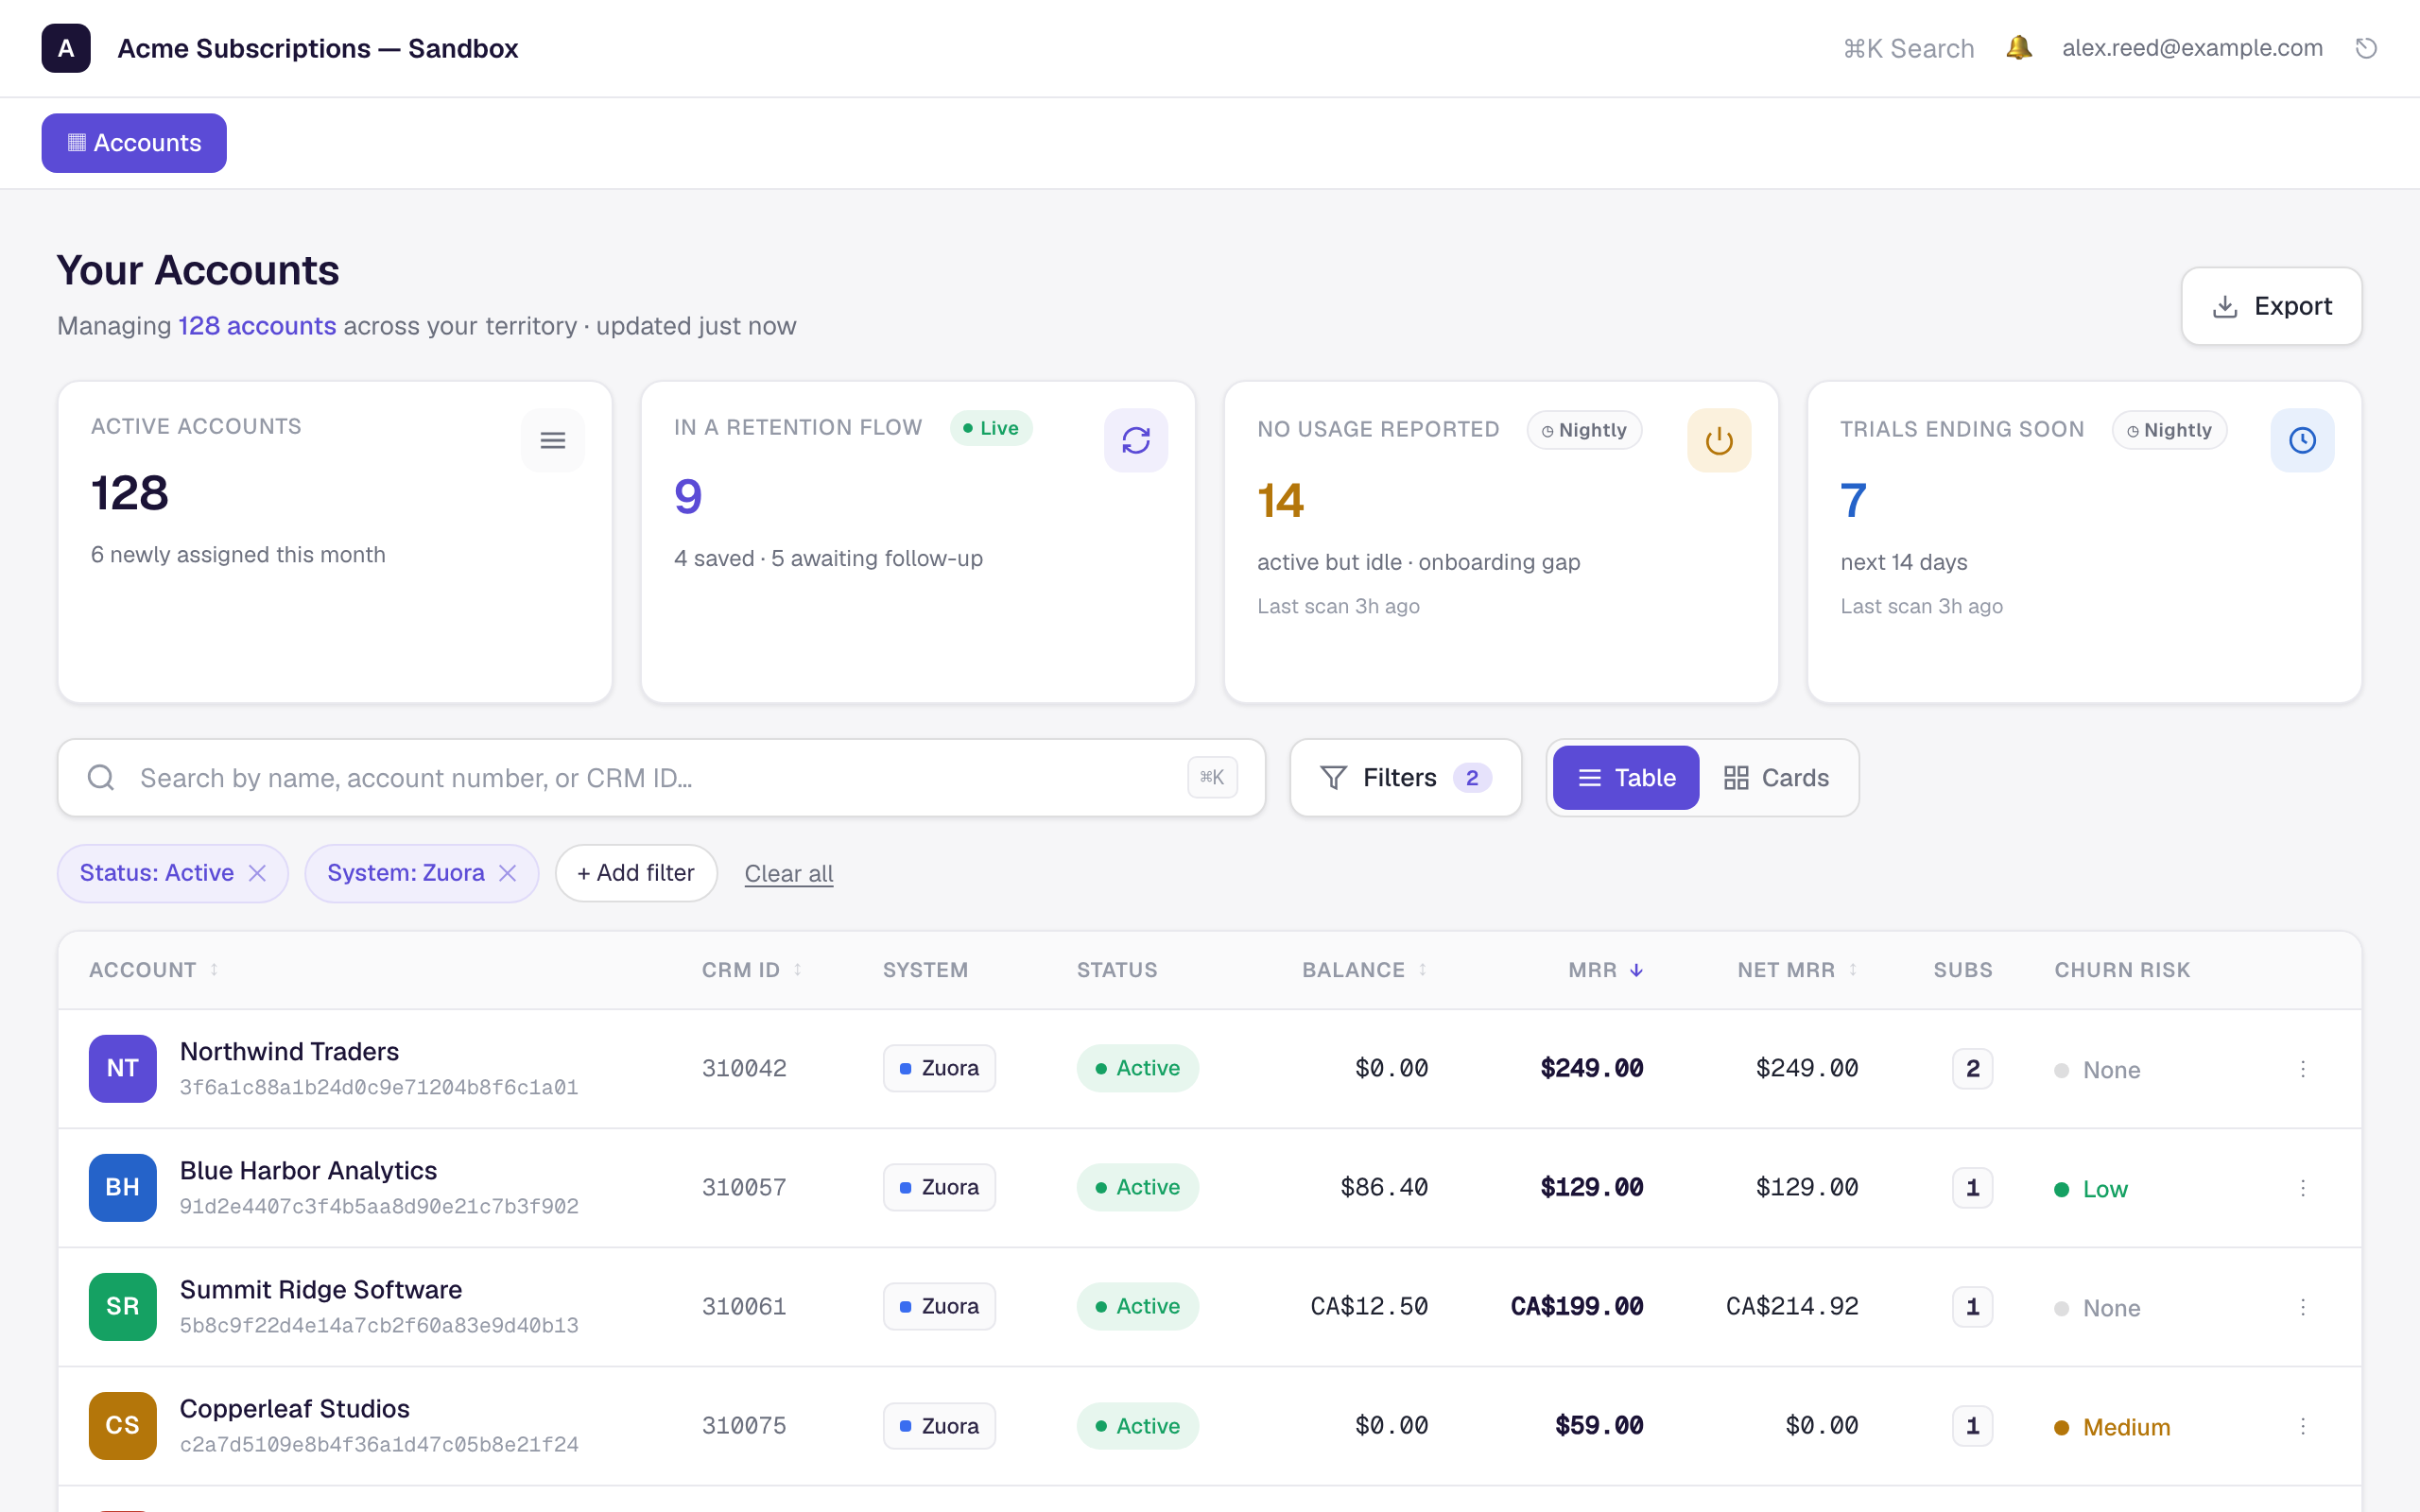The height and width of the screenshot is (1512, 2420).
Task: Open the Accounts tab
Action: 134,143
